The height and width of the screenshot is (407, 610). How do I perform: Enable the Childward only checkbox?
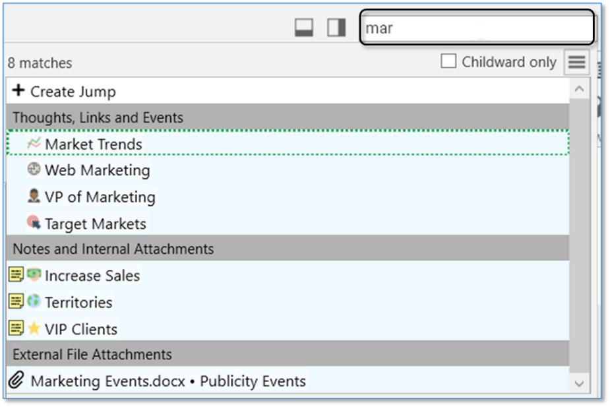click(x=448, y=61)
